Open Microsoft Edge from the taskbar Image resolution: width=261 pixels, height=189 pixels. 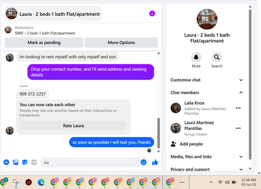pyautogui.click(x=41, y=182)
